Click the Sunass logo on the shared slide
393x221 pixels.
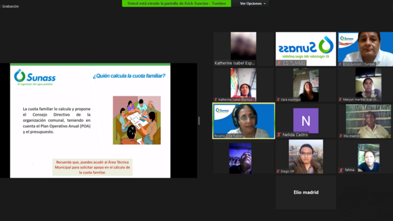pos(35,77)
